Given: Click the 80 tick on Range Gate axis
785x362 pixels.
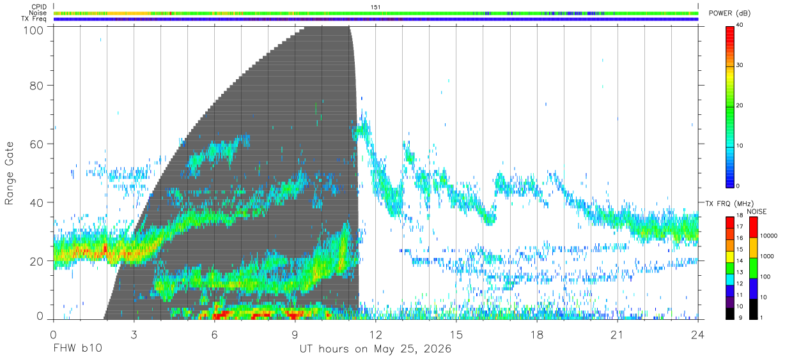Looking at the screenshot, I should point(36,85).
